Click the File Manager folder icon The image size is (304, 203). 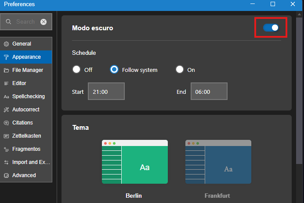click(x=6, y=70)
